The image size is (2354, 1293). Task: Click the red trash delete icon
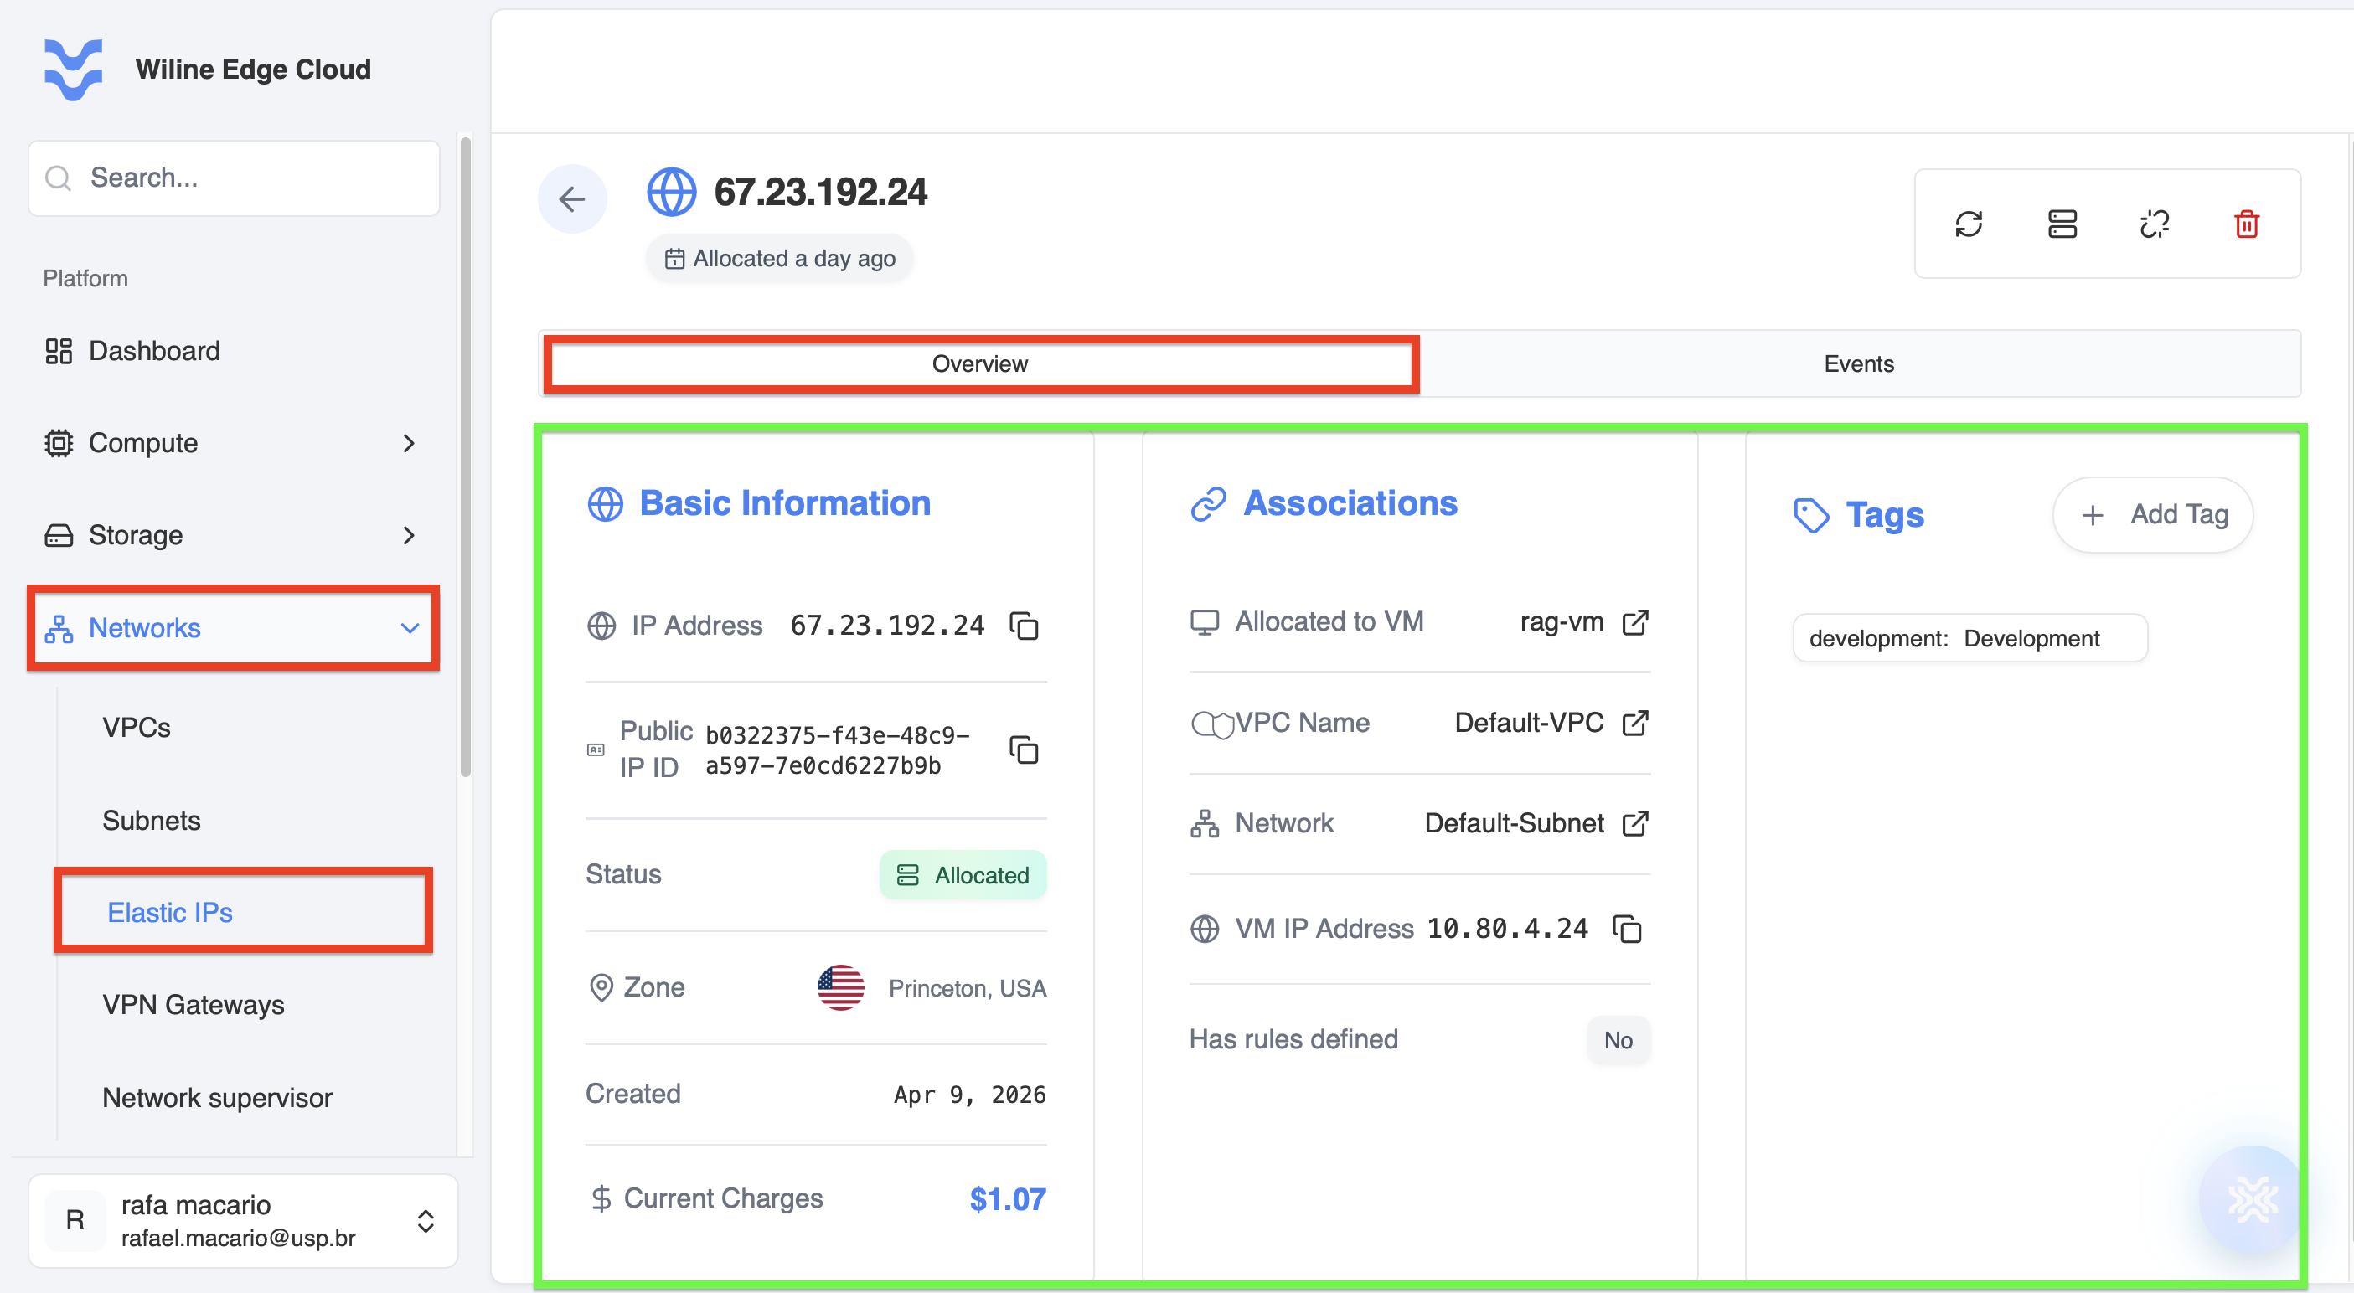point(2246,224)
